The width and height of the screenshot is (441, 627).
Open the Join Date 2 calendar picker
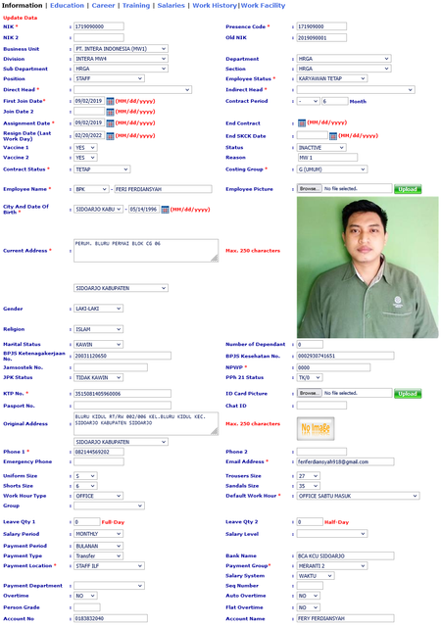[x=110, y=112]
